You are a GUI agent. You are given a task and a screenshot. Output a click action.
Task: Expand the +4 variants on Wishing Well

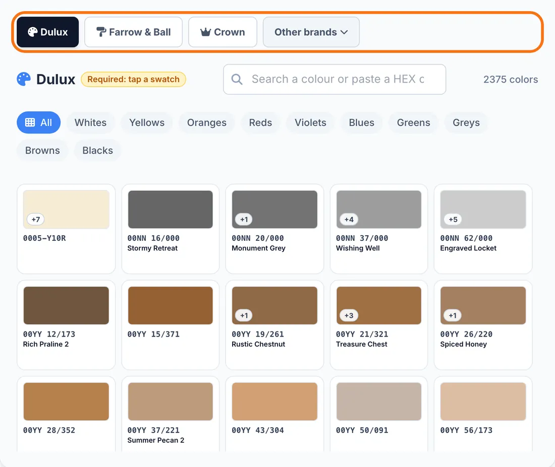click(x=349, y=219)
